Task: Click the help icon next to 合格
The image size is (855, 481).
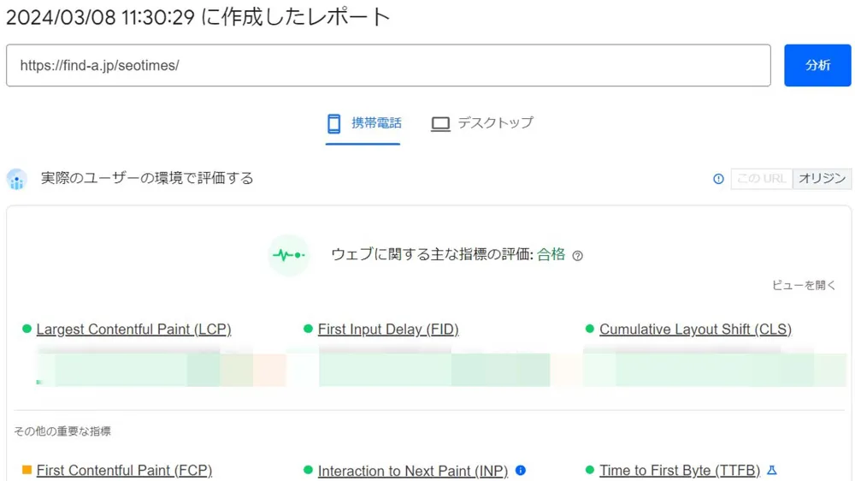Action: pyautogui.click(x=577, y=256)
